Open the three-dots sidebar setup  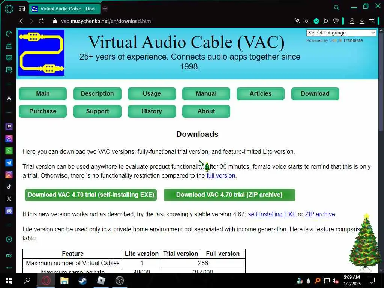click(x=9, y=268)
